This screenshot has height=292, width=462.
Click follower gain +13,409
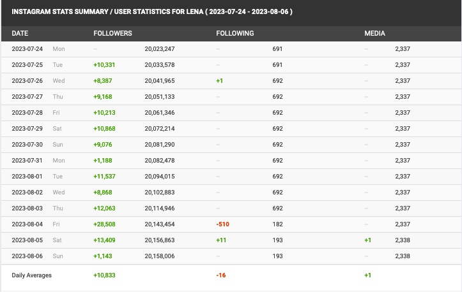point(104,240)
